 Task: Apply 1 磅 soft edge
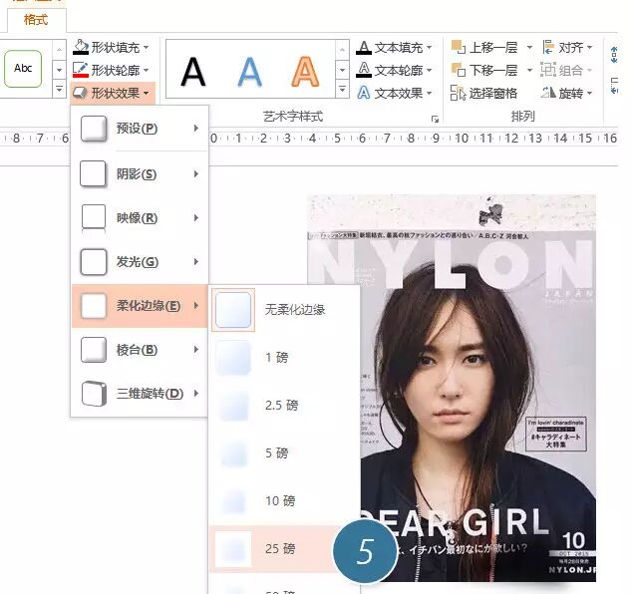pos(284,358)
